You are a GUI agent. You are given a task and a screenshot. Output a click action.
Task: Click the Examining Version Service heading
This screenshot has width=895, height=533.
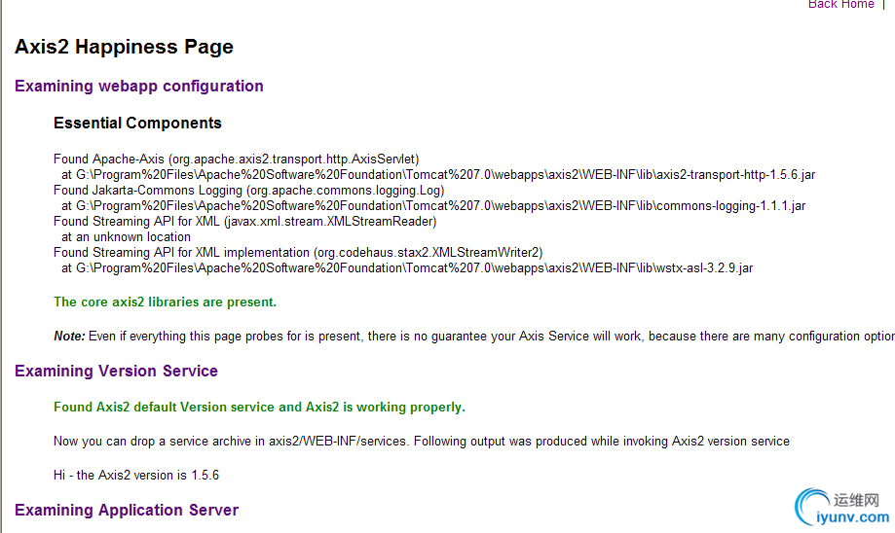(117, 372)
